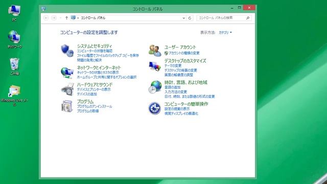Click the Control Panel title bar icon
Viewport: 327px width, 184px height.
pyautogui.click(x=43, y=9)
